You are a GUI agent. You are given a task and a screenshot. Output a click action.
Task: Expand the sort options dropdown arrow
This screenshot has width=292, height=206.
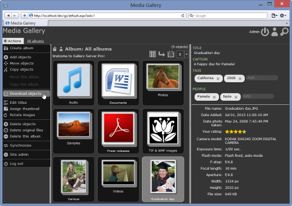[186, 54]
